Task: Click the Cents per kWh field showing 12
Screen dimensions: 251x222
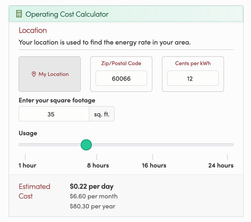Action: click(192, 78)
